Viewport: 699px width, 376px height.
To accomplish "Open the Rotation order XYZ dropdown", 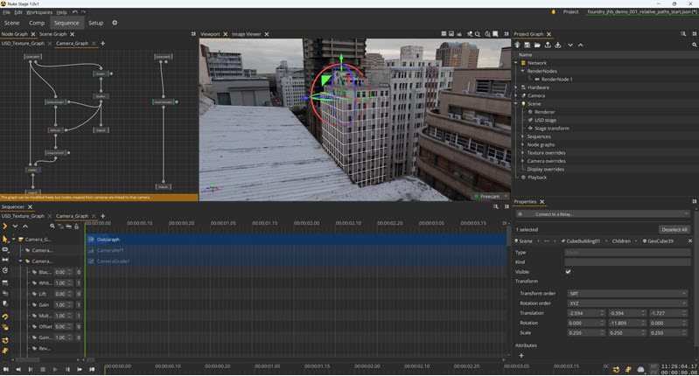I will [626, 303].
